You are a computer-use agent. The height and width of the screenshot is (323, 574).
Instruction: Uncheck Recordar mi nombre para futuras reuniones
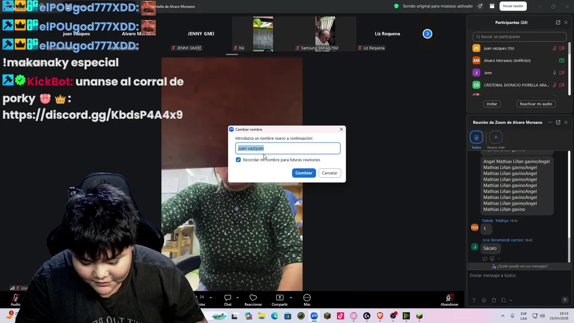point(238,160)
